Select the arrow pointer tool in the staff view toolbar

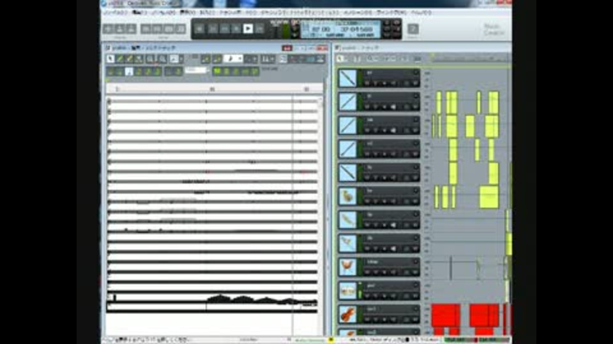click(110, 59)
